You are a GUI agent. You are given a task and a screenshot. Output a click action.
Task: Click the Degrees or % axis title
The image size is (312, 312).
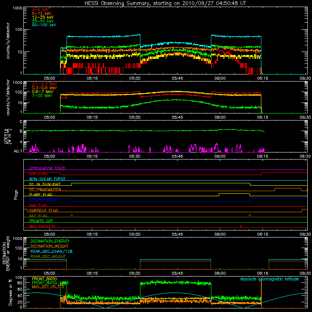[x=11, y=292]
